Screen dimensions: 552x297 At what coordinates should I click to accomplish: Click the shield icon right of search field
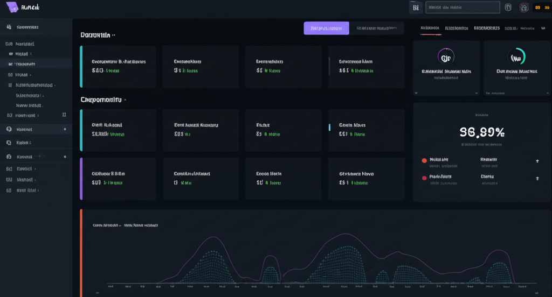click(508, 8)
